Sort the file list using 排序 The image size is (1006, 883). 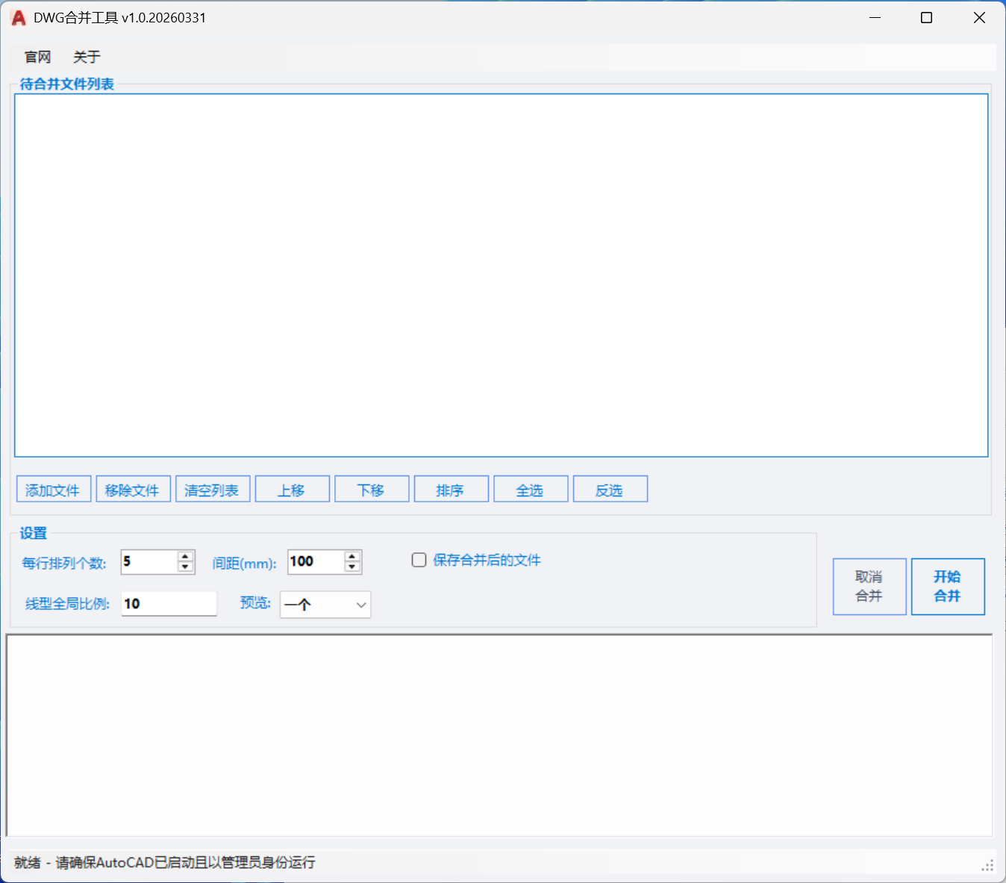(451, 490)
